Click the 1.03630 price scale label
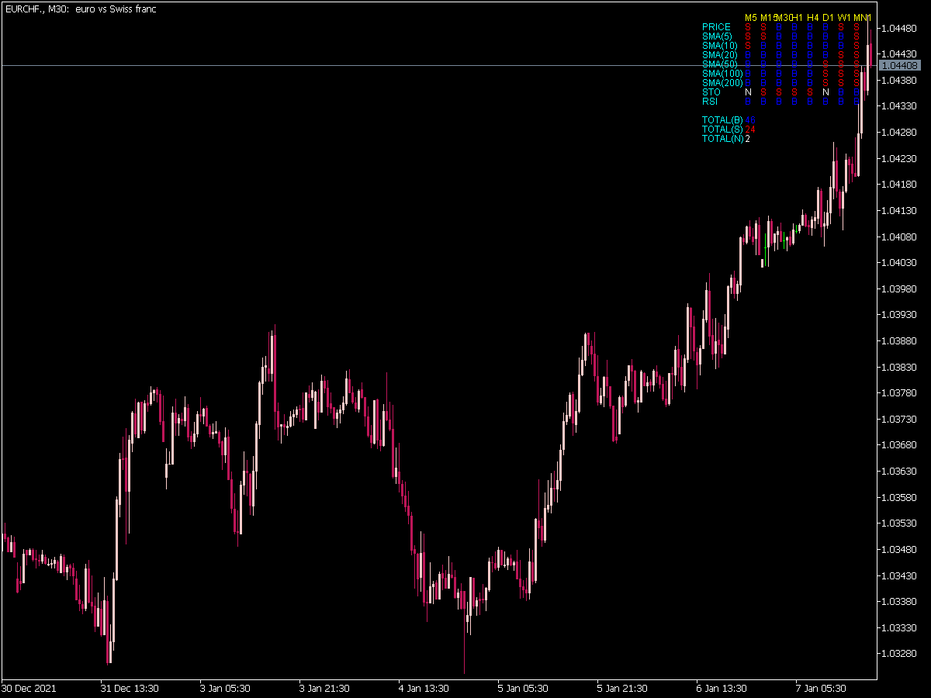Screen dimensions: 931x698 pyautogui.click(x=898, y=471)
